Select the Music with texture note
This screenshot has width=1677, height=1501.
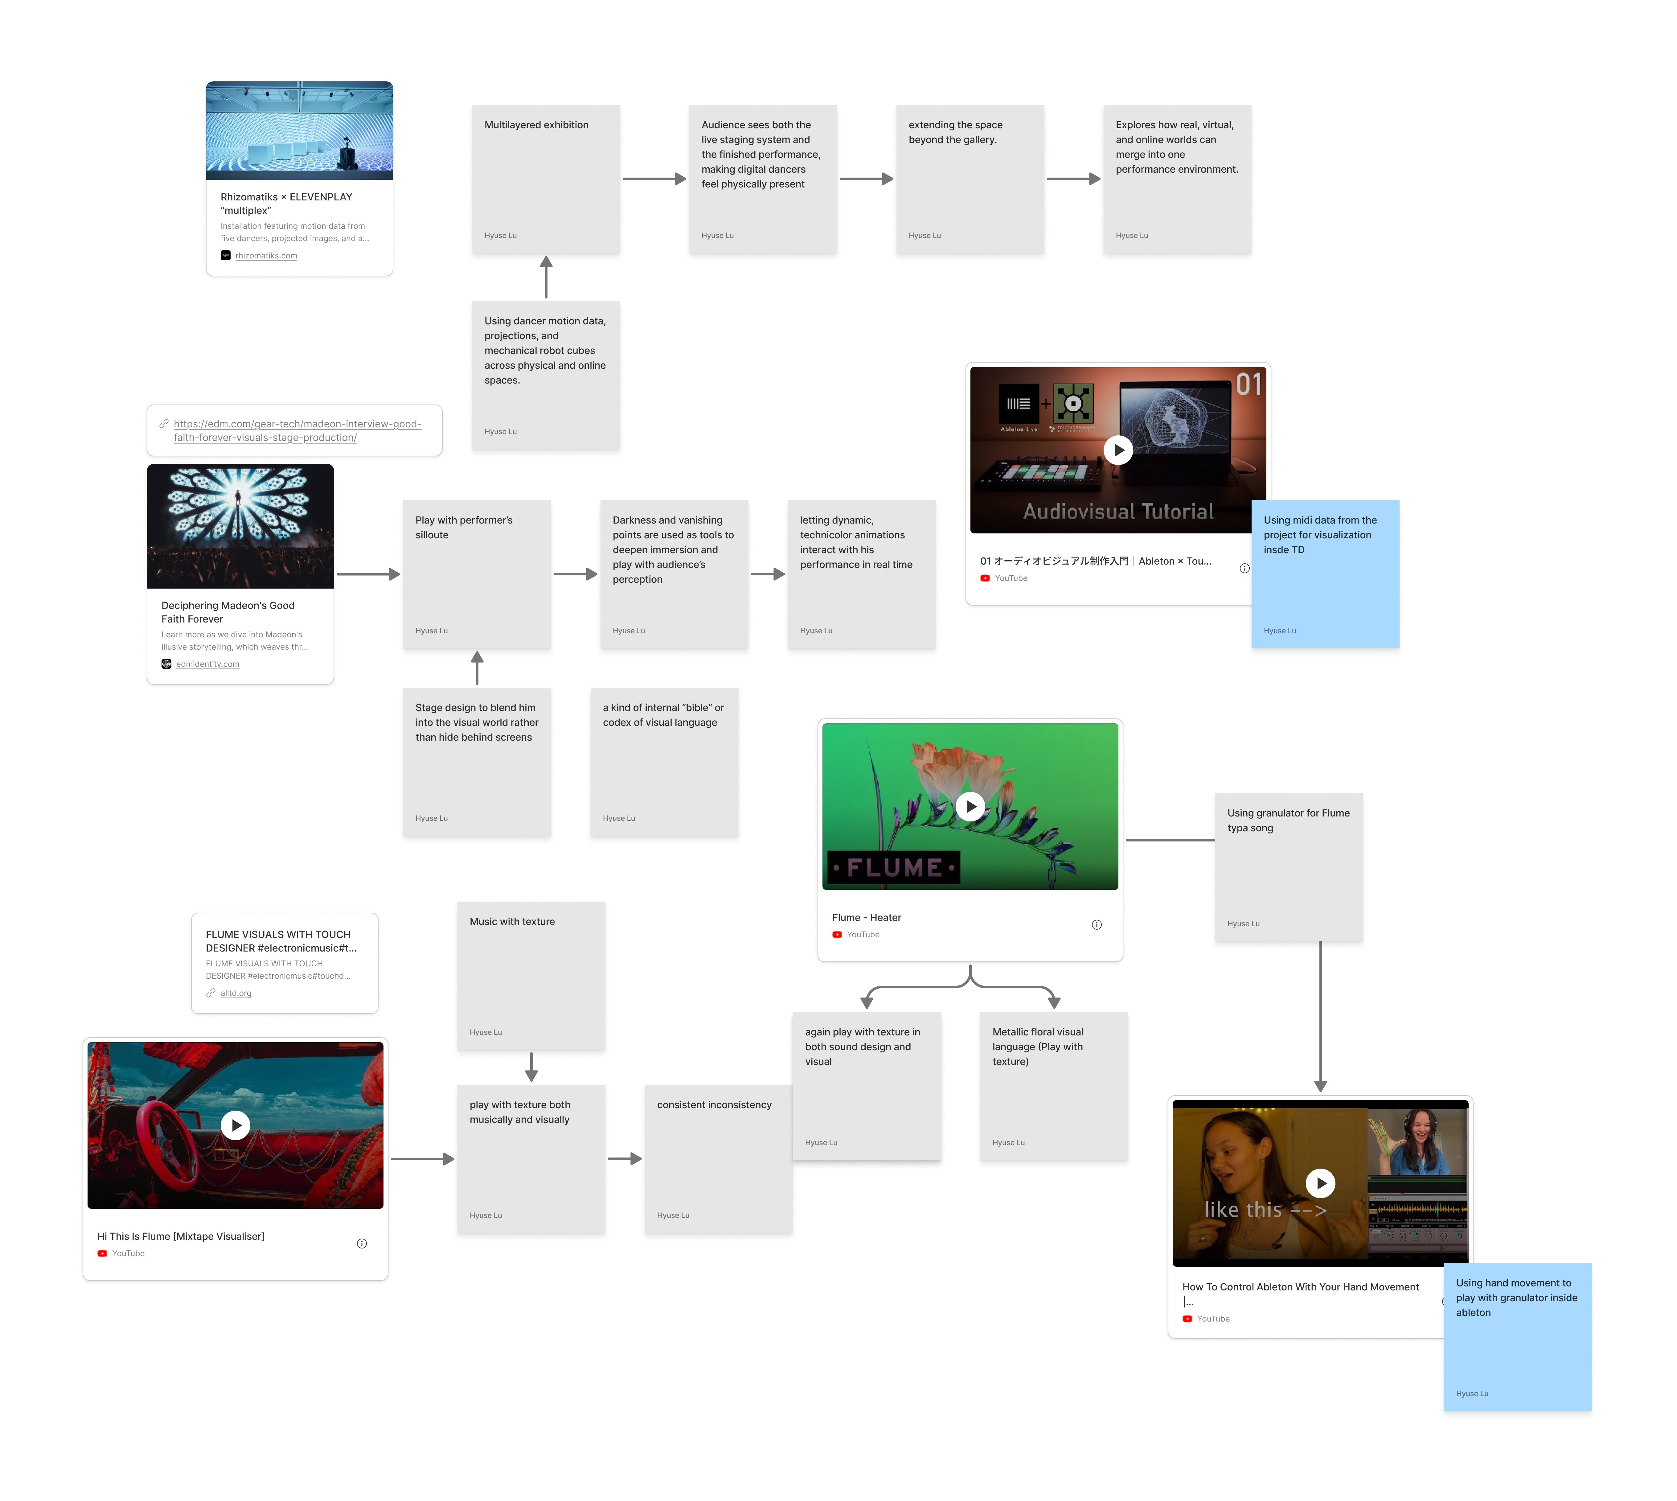pyautogui.click(x=531, y=976)
